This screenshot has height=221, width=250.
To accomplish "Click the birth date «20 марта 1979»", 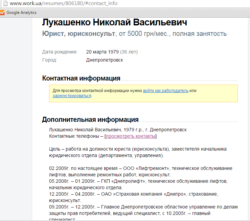I will (102, 52).
